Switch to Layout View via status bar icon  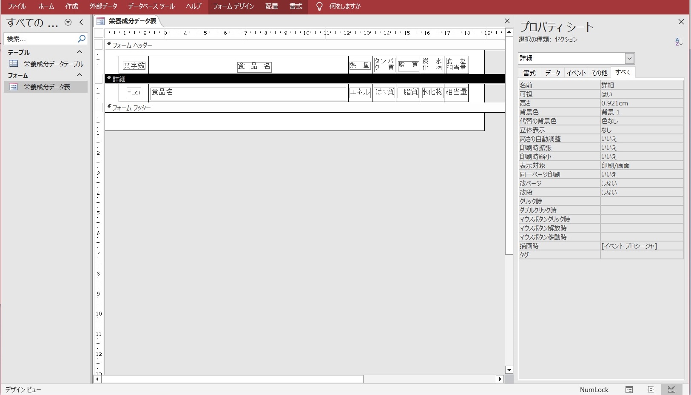click(x=650, y=389)
